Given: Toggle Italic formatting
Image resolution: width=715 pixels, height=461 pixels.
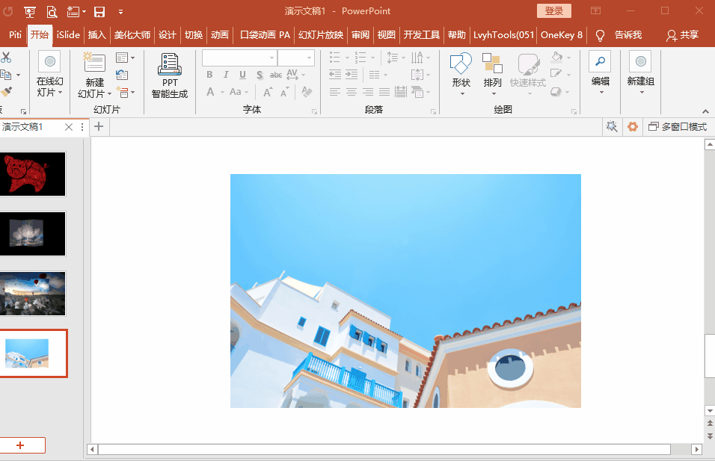Looking at the screenshot, I should [x=226, y=75].
